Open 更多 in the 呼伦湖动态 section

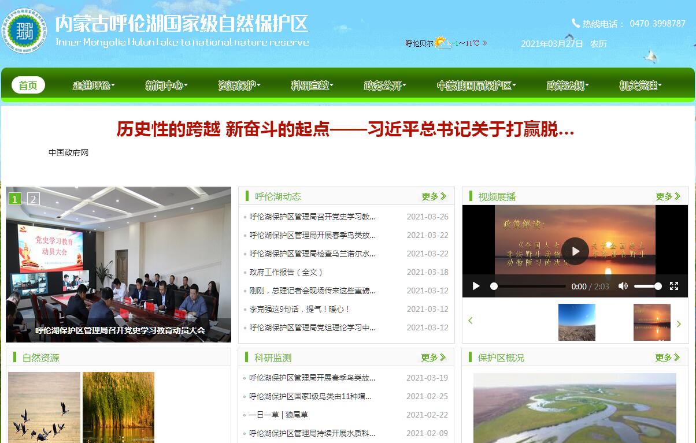[x=434, y=196]
